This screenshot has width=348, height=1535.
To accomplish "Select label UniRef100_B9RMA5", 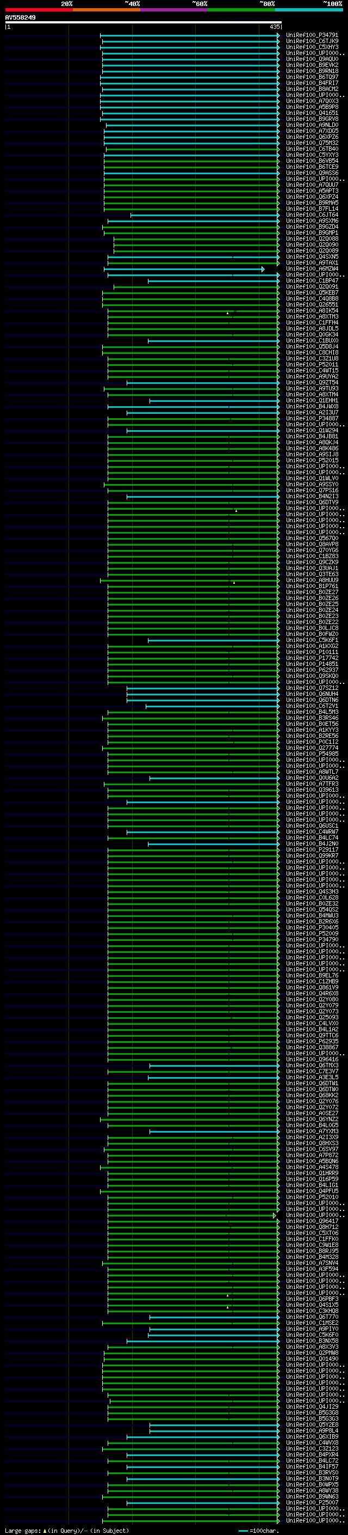I will pos(312,203).
